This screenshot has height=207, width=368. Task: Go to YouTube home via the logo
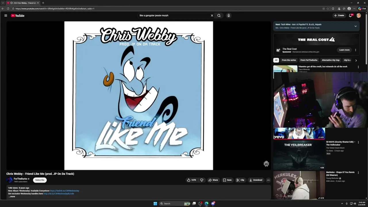pyautogui.click(x=18, y=16)
